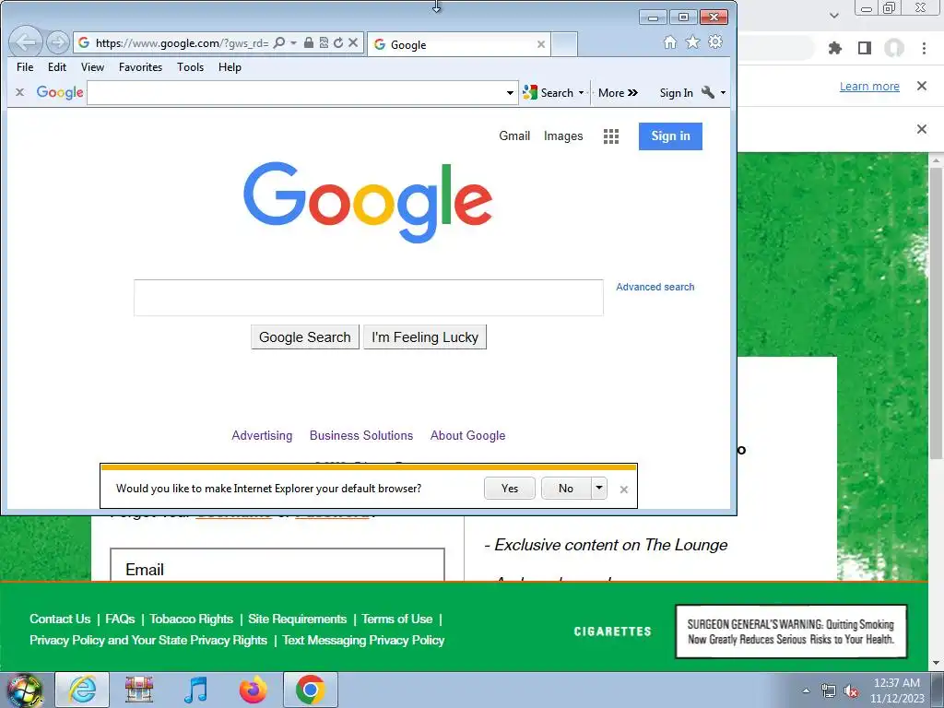Show More toolbar buttons
The height and width of the screenshot is (708, 944).
pos(618,93)
